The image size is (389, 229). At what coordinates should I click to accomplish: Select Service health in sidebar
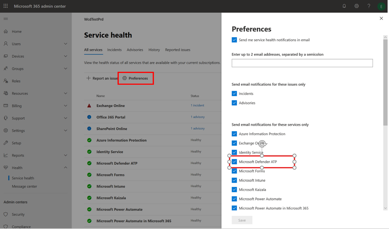pos(23,178)
